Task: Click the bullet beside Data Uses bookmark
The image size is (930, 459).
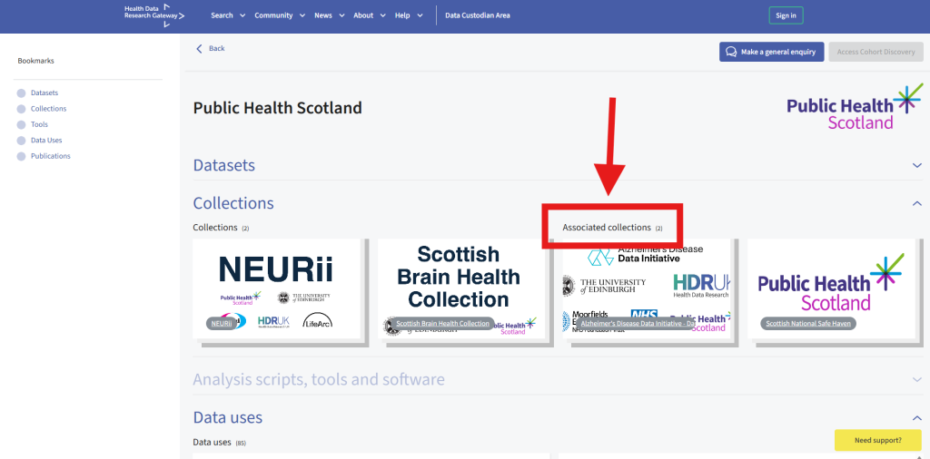Action: pos(22,141)
